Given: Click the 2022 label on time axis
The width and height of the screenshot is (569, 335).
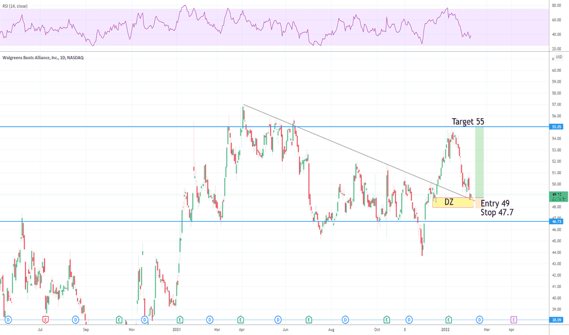Looking at the screenshot, I should click(x=445, y=330).
